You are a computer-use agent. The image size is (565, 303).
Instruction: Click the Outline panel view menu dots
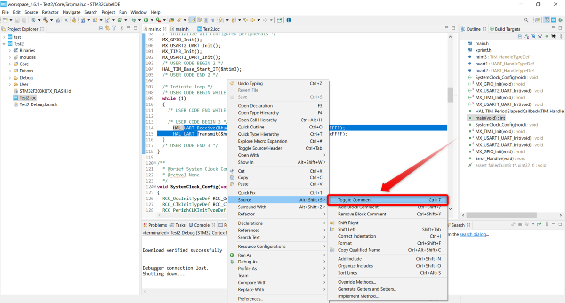coord(561,36)
